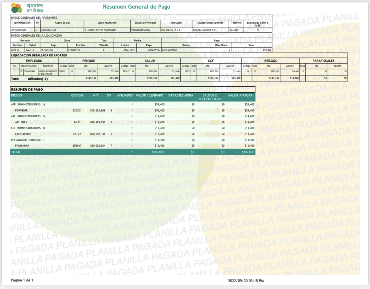Click the timestamp 2022/09/30 03:15 PM
The width and height of the screenshot is (370, 289).
(246, 281)
